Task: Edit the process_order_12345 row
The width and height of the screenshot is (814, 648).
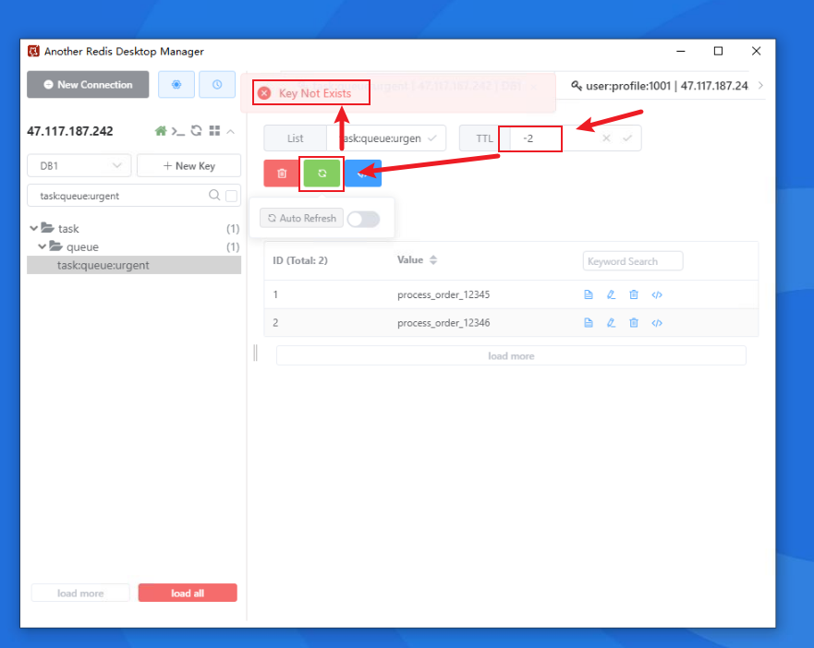Action: 611,294
